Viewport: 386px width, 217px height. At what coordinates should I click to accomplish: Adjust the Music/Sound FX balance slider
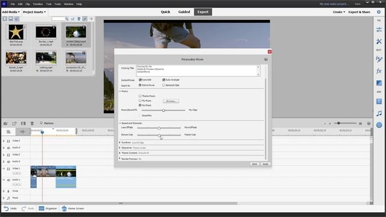click(163, 110)
